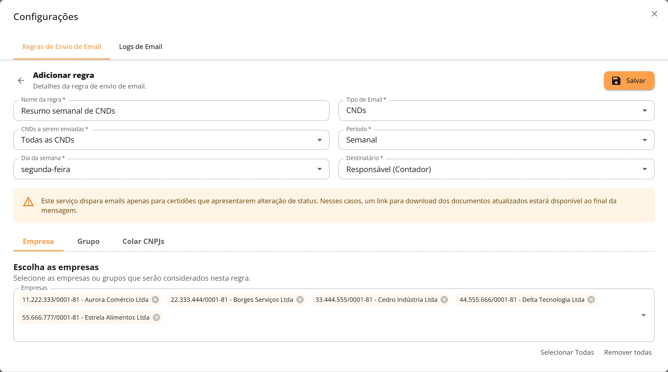Remove the Aurora Comércio Ltda chip
The width and height of the screenshot is (668, 372).
click(x=155, y=300)
